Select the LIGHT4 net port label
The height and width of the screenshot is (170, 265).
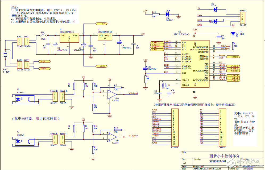(x=156, y=42)
